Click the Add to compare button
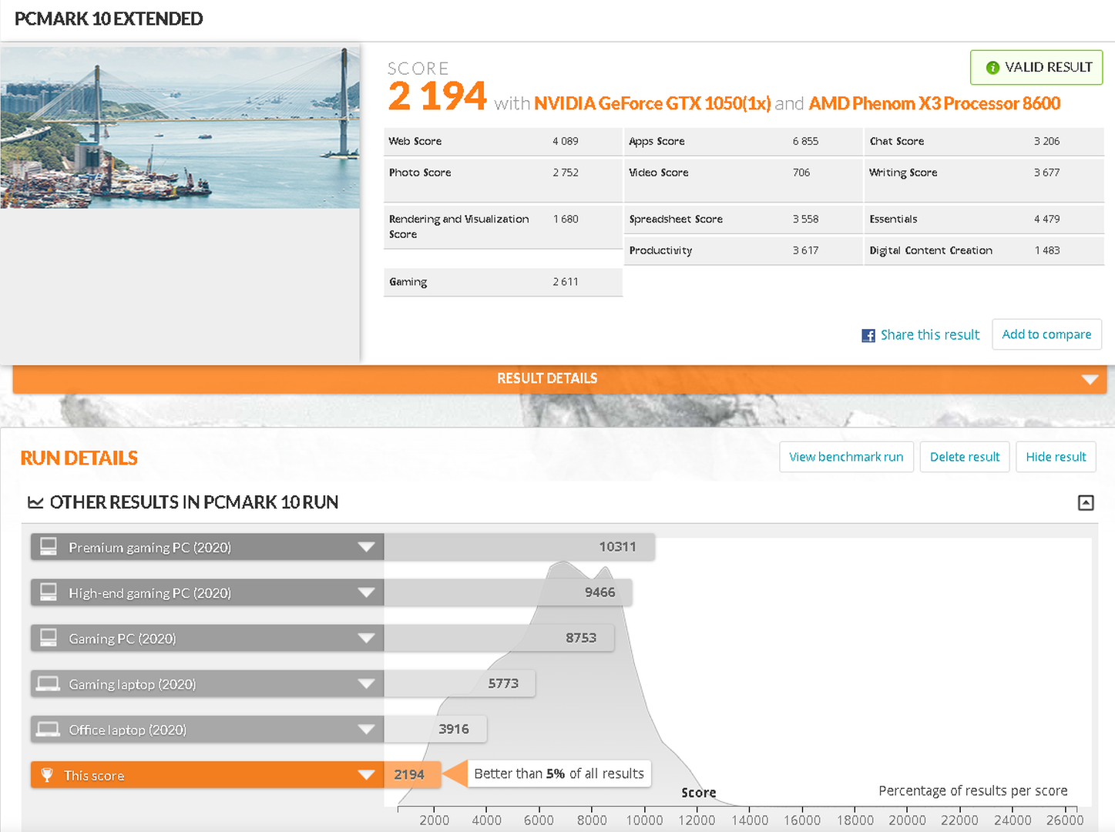The width and height of the screenshot is (1115, 832). tap(1046, 334)
